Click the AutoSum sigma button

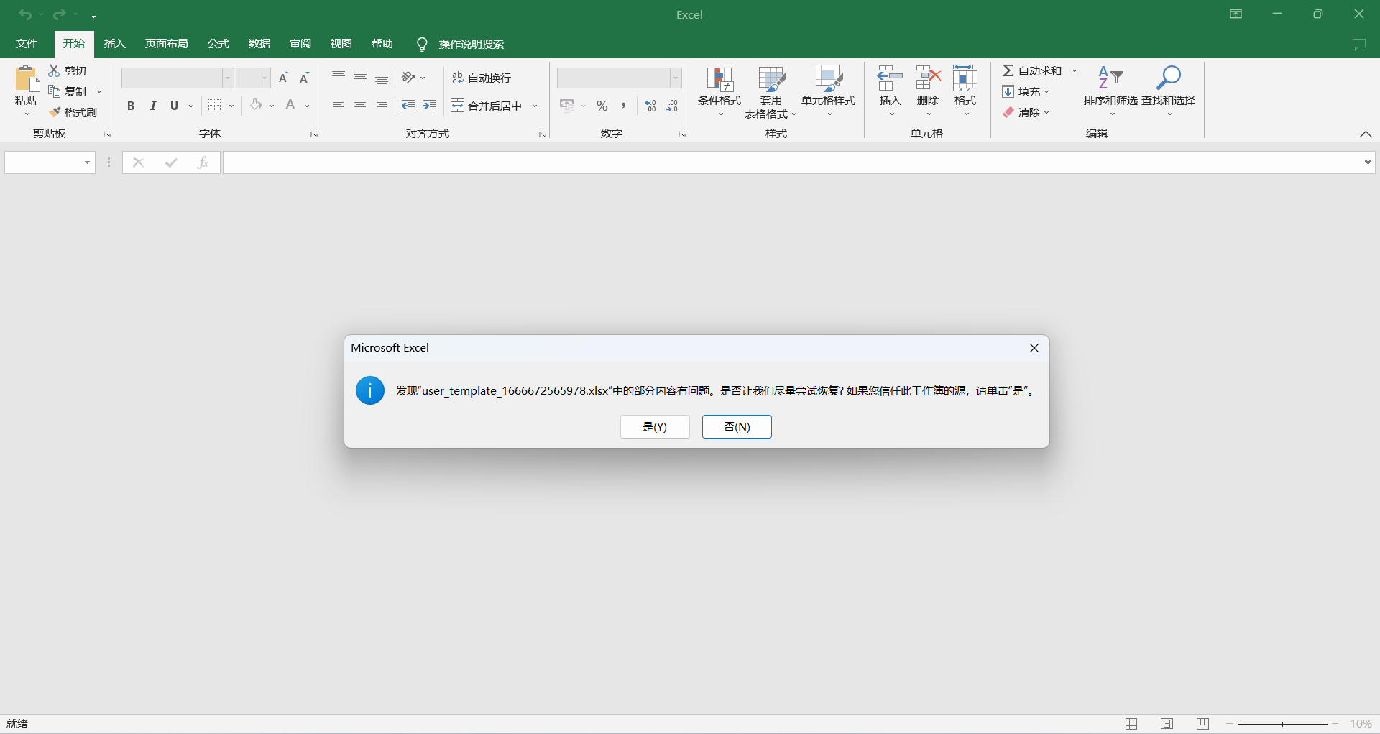coord(1032,70)
